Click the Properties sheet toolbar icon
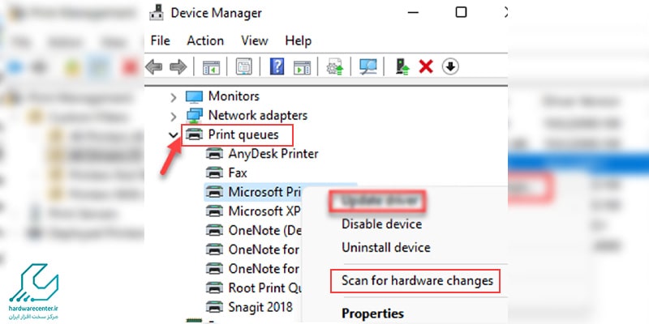This screenshot has height=324, width=649. [244, 66]
